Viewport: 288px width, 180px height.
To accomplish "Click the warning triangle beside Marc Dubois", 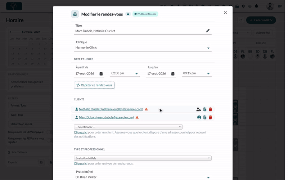I will click(137, 117).
